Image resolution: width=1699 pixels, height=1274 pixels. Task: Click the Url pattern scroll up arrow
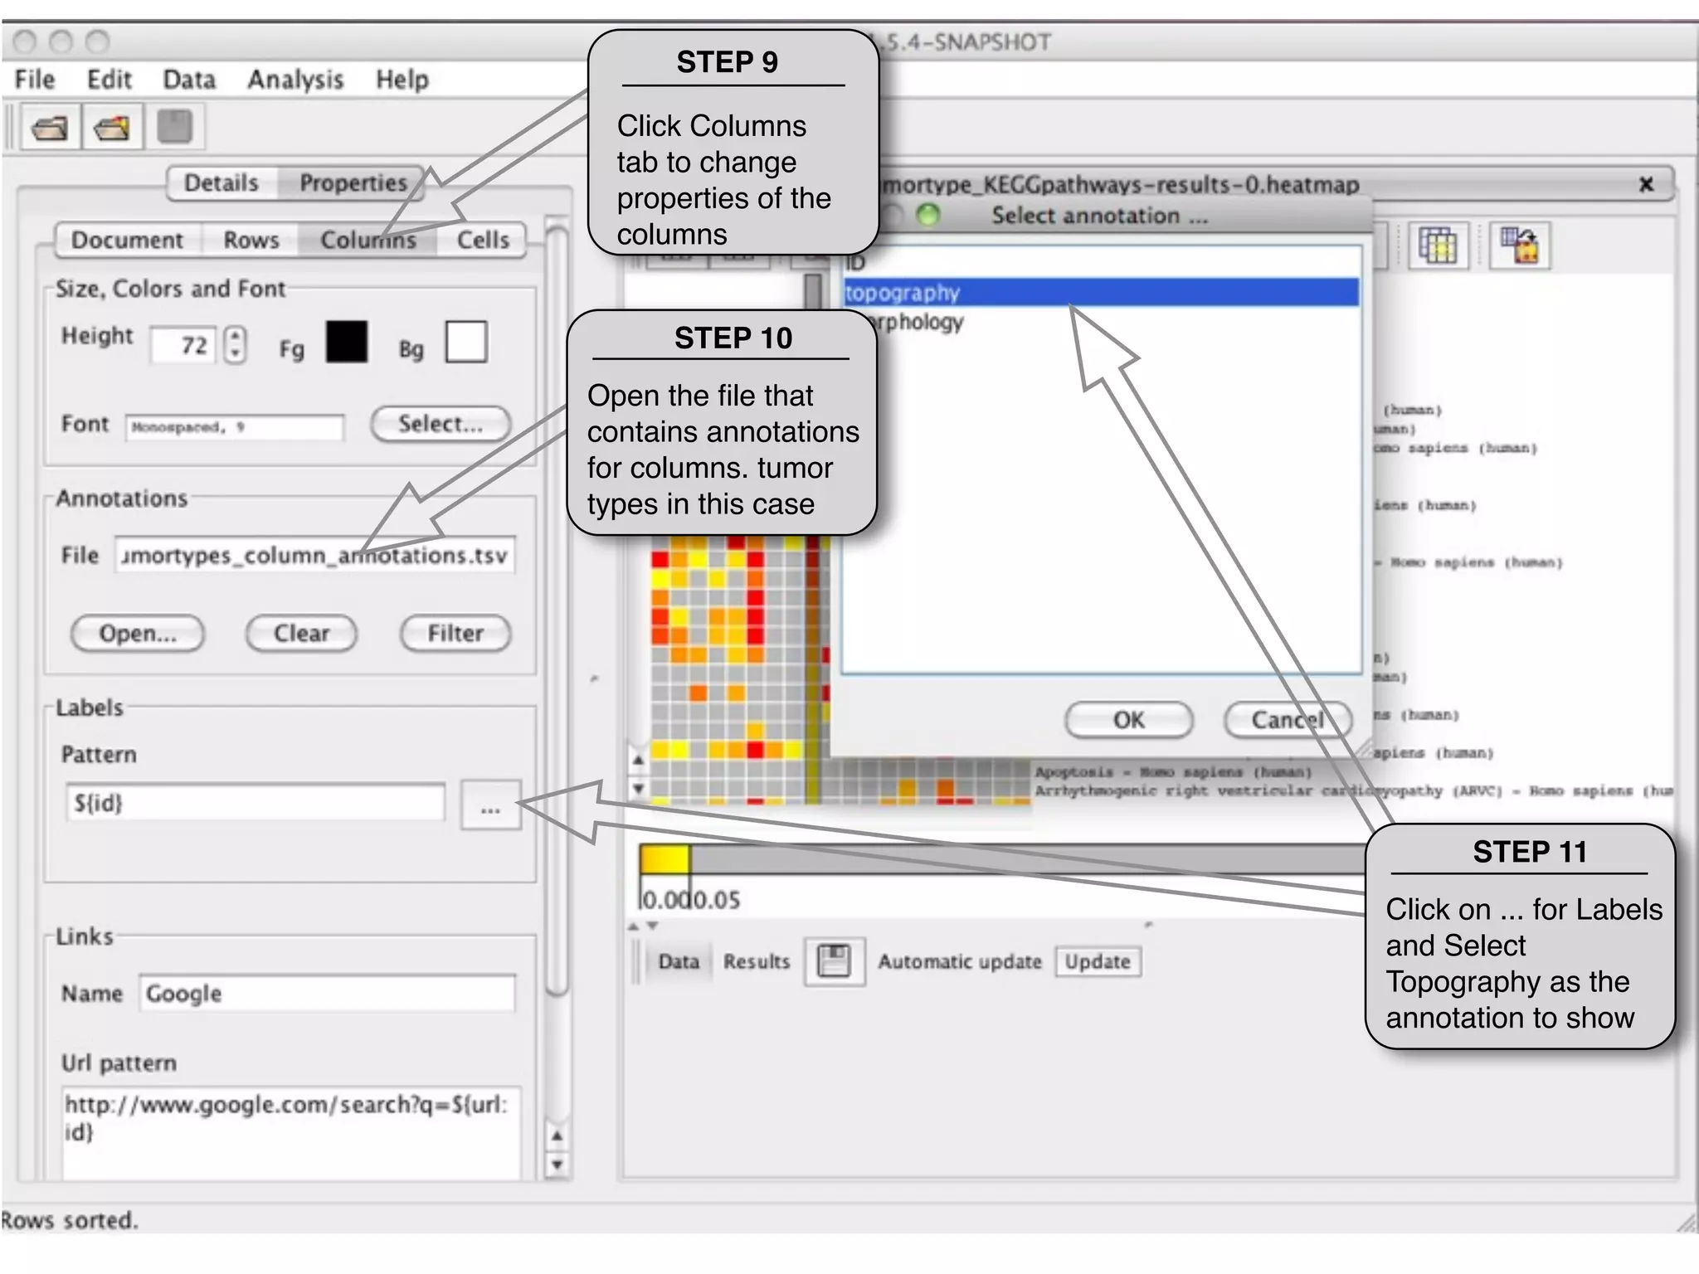[x=557, y=1135]
